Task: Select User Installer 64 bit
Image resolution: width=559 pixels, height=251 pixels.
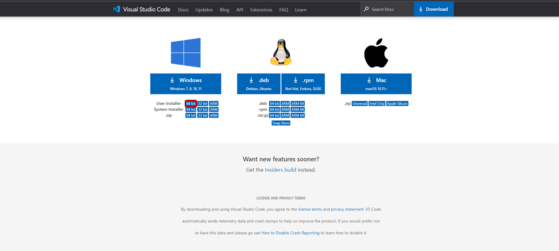Action: 191,104
